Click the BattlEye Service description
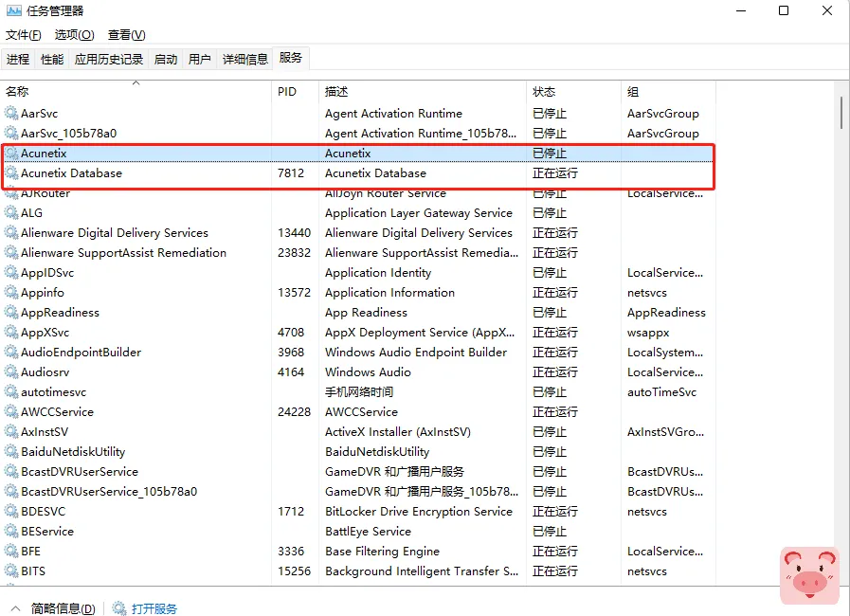Screen dimensions: 850x616 (x=368, y=531)
